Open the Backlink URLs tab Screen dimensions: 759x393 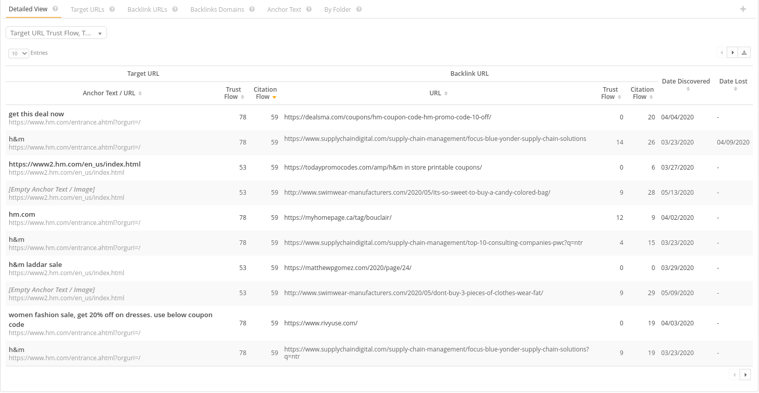147,9
